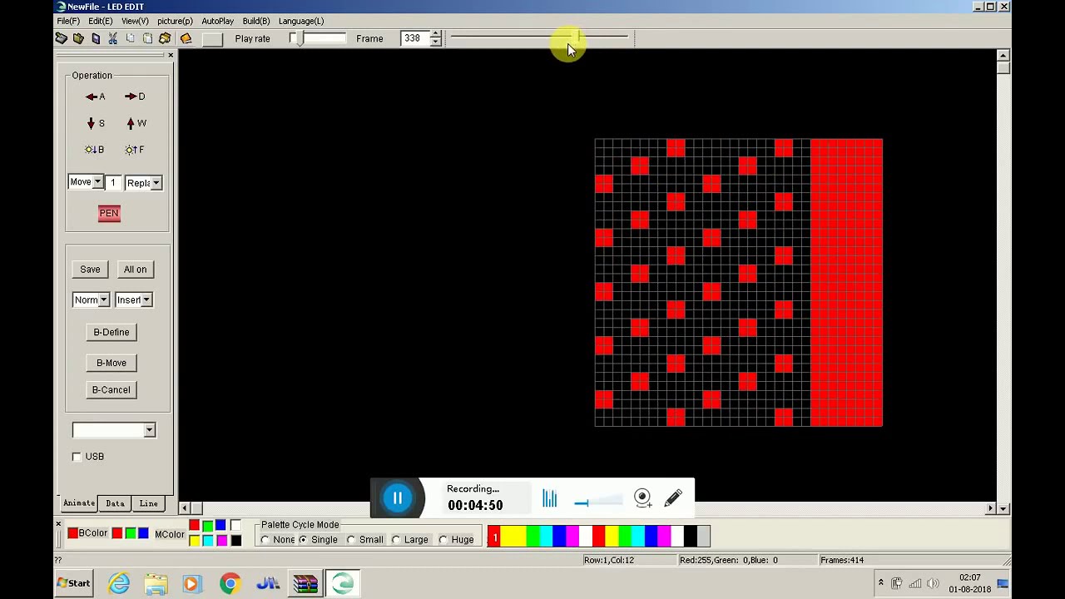Close the left operation panel

pos(171,55)
